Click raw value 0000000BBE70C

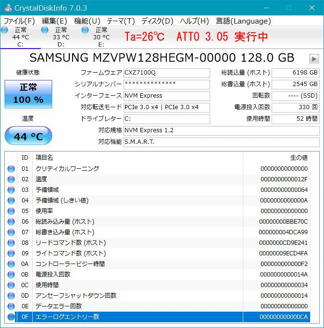pyautogui.click(x=283, y=222)
